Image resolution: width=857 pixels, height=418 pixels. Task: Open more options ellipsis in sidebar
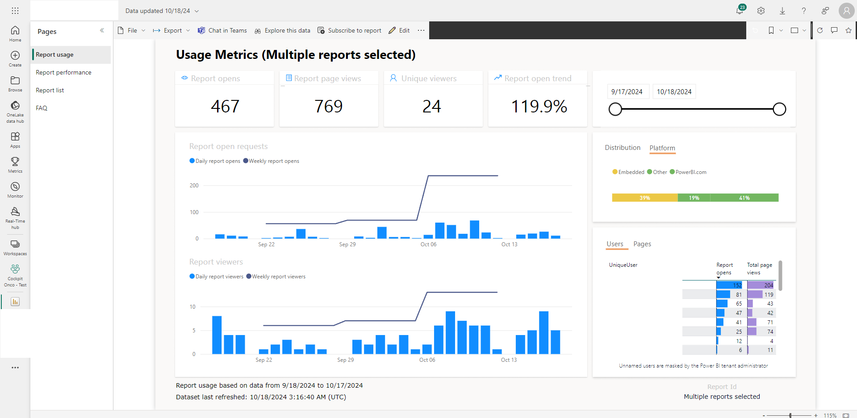pyautogui.click(x=15, y=368)
